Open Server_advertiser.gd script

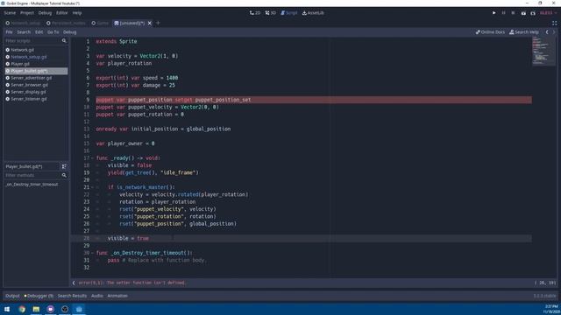[x=31, y=78]
